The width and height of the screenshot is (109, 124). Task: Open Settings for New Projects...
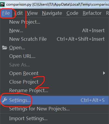(54, 109)
